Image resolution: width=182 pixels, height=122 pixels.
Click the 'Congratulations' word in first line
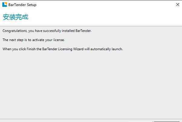[15, 31]
